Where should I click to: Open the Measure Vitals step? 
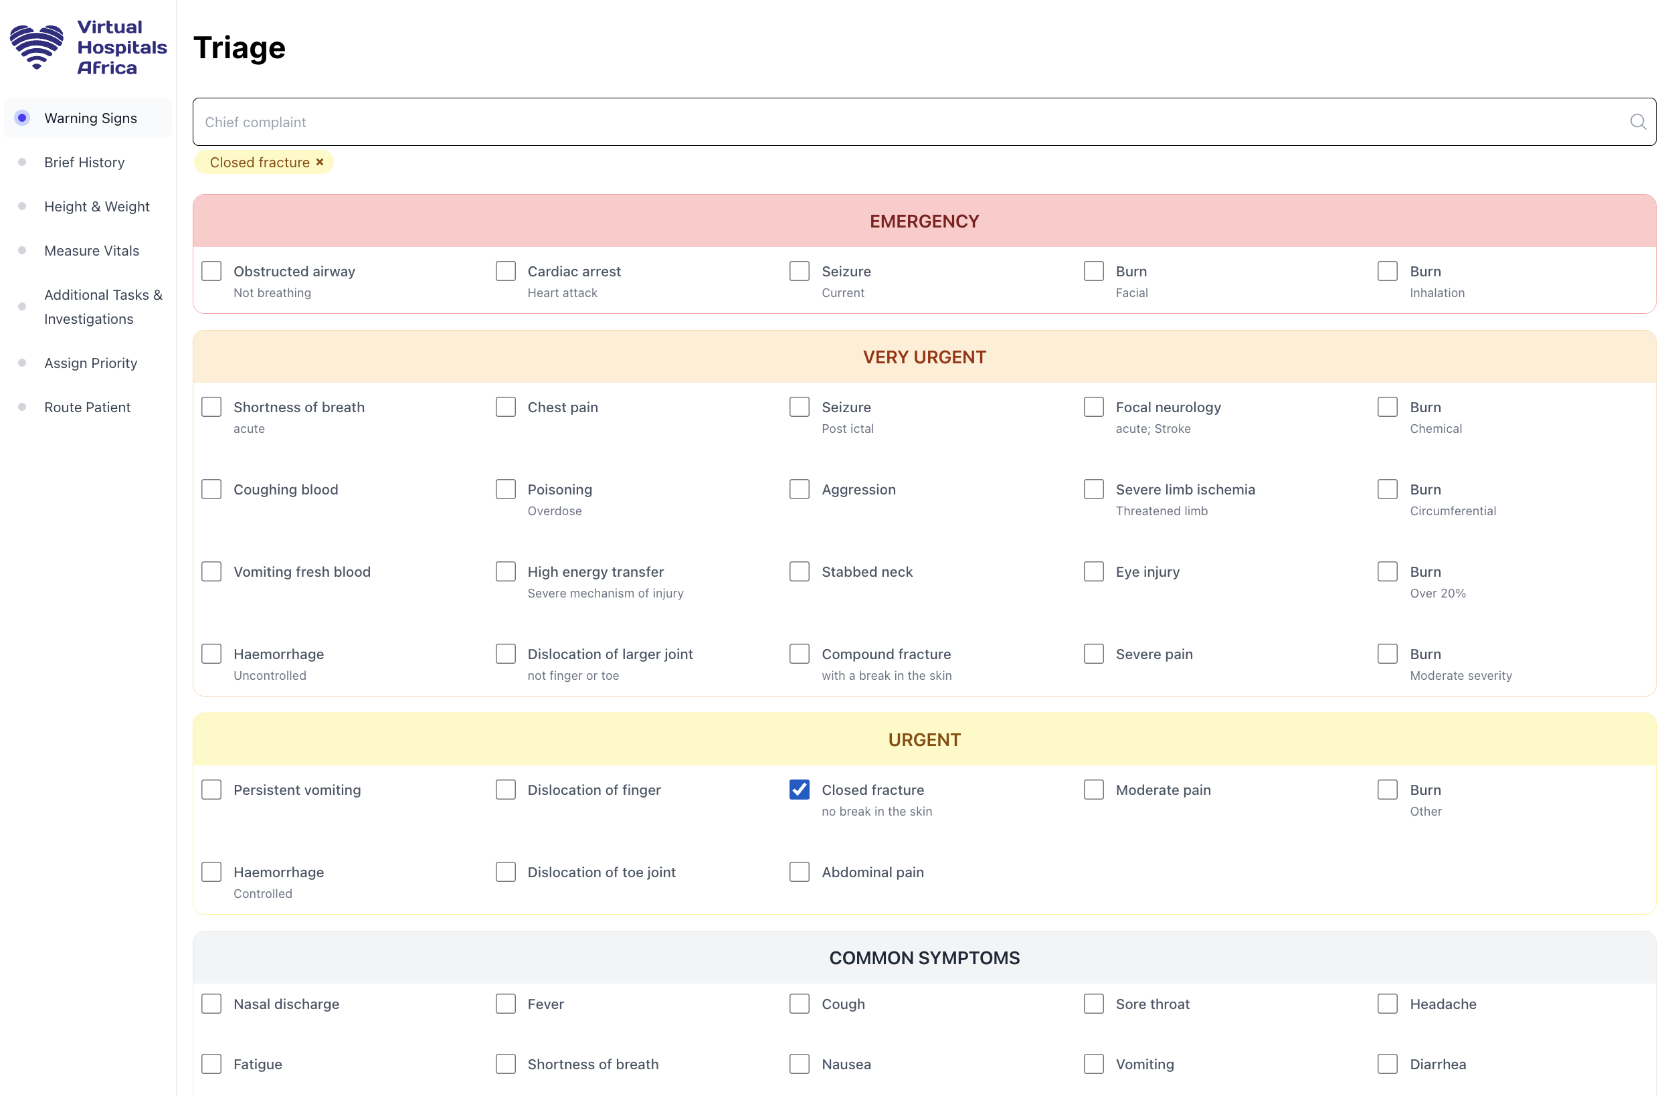click(91, 250)
